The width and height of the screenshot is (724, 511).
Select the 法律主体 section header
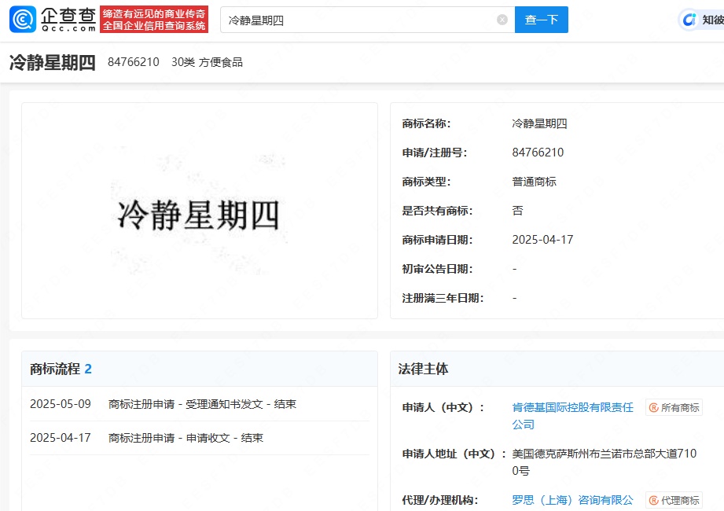pyautogui.click(x=423, y=369)
